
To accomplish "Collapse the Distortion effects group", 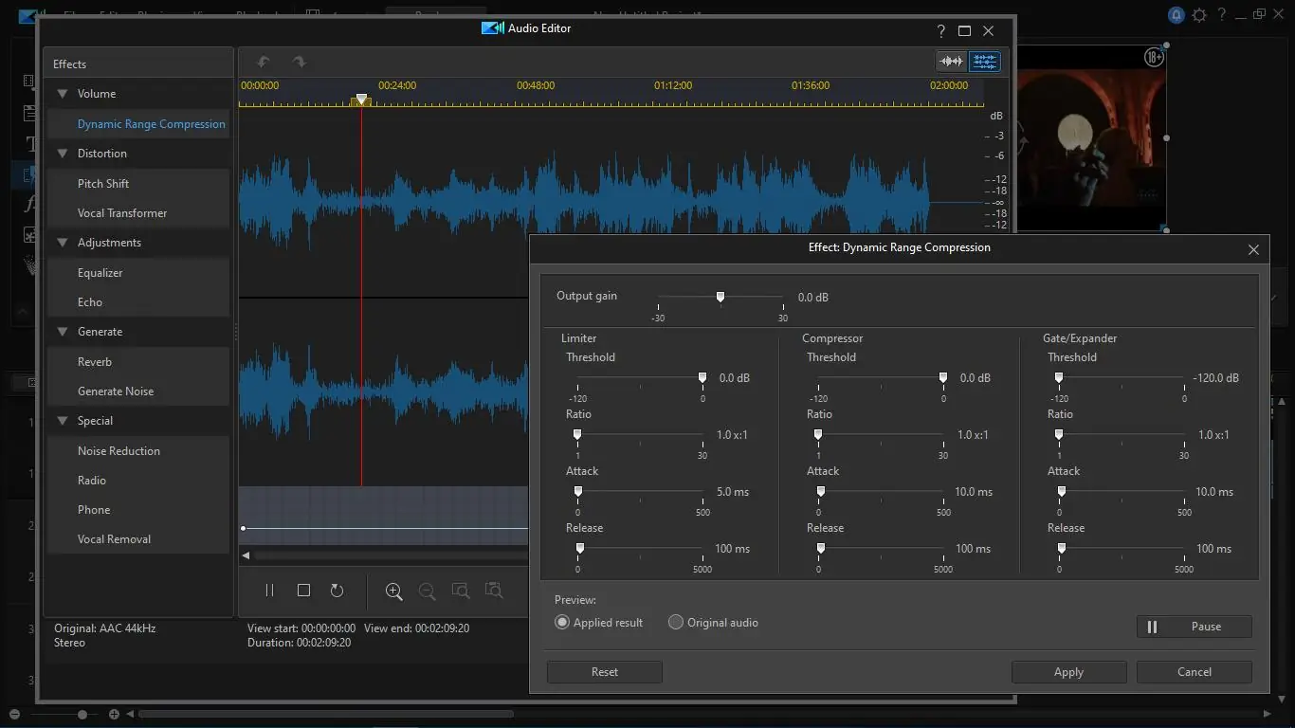I will [x=63, y=154].
